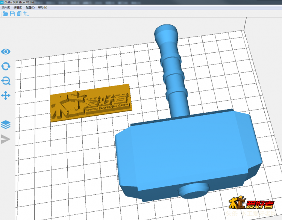Click the copy model documents icon
Image resolution: width=282 pixels, height=220 pixels.
[x=19, y=14]
